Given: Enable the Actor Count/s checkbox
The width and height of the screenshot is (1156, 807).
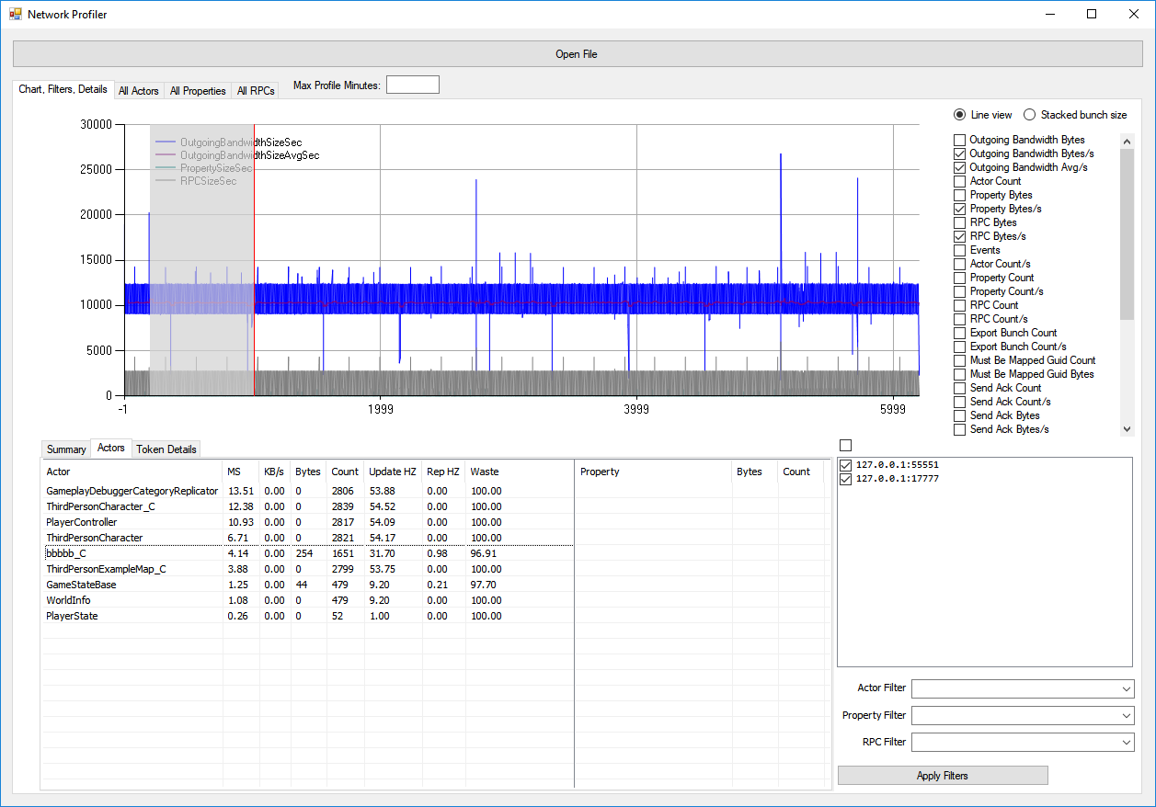Looking at the screenshot, I should click(960, 264).
